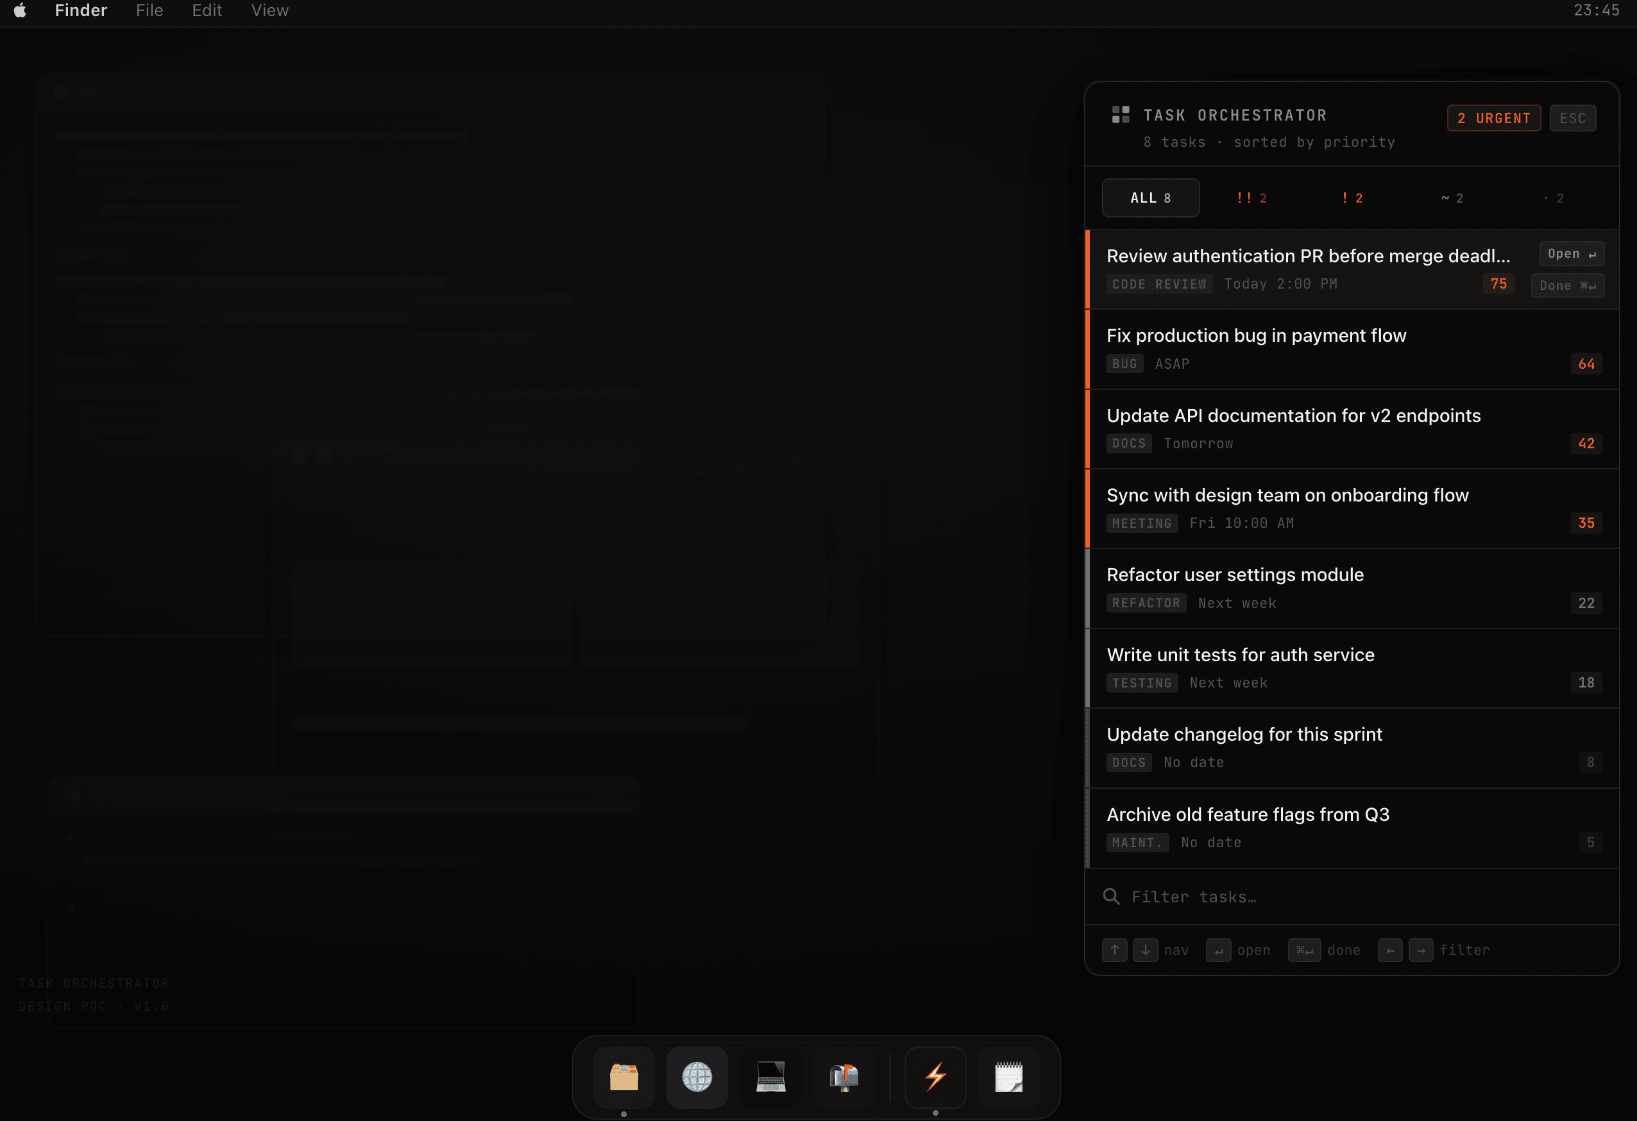The height and width of the screenshot is (1121, 1637).
Task: Open the Edit menu
Action: [207, 10]
